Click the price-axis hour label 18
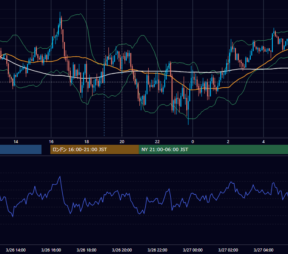The image size is (288, 254). [x=86, y=142]
